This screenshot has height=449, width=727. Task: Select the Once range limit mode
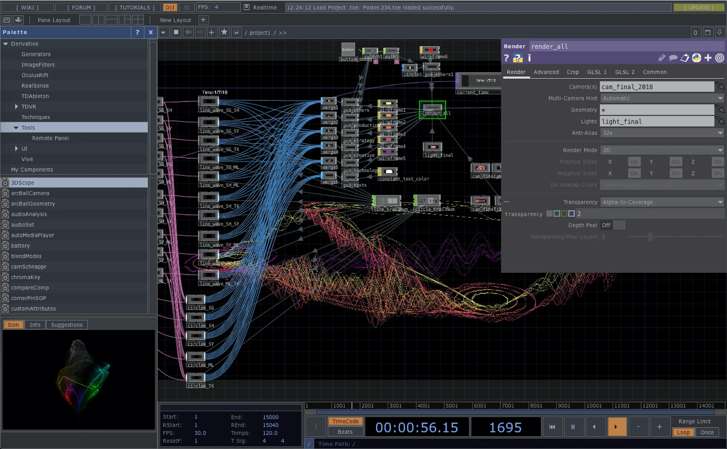pos(707,432)
